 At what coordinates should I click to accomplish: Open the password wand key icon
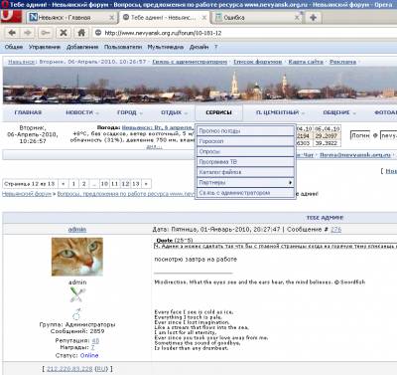click(46, 33)
